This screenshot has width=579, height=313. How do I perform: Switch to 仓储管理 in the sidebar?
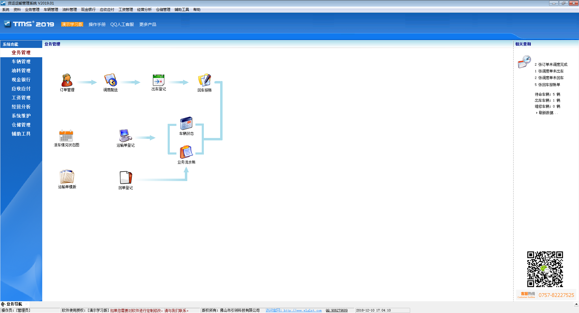click(21, 125)
